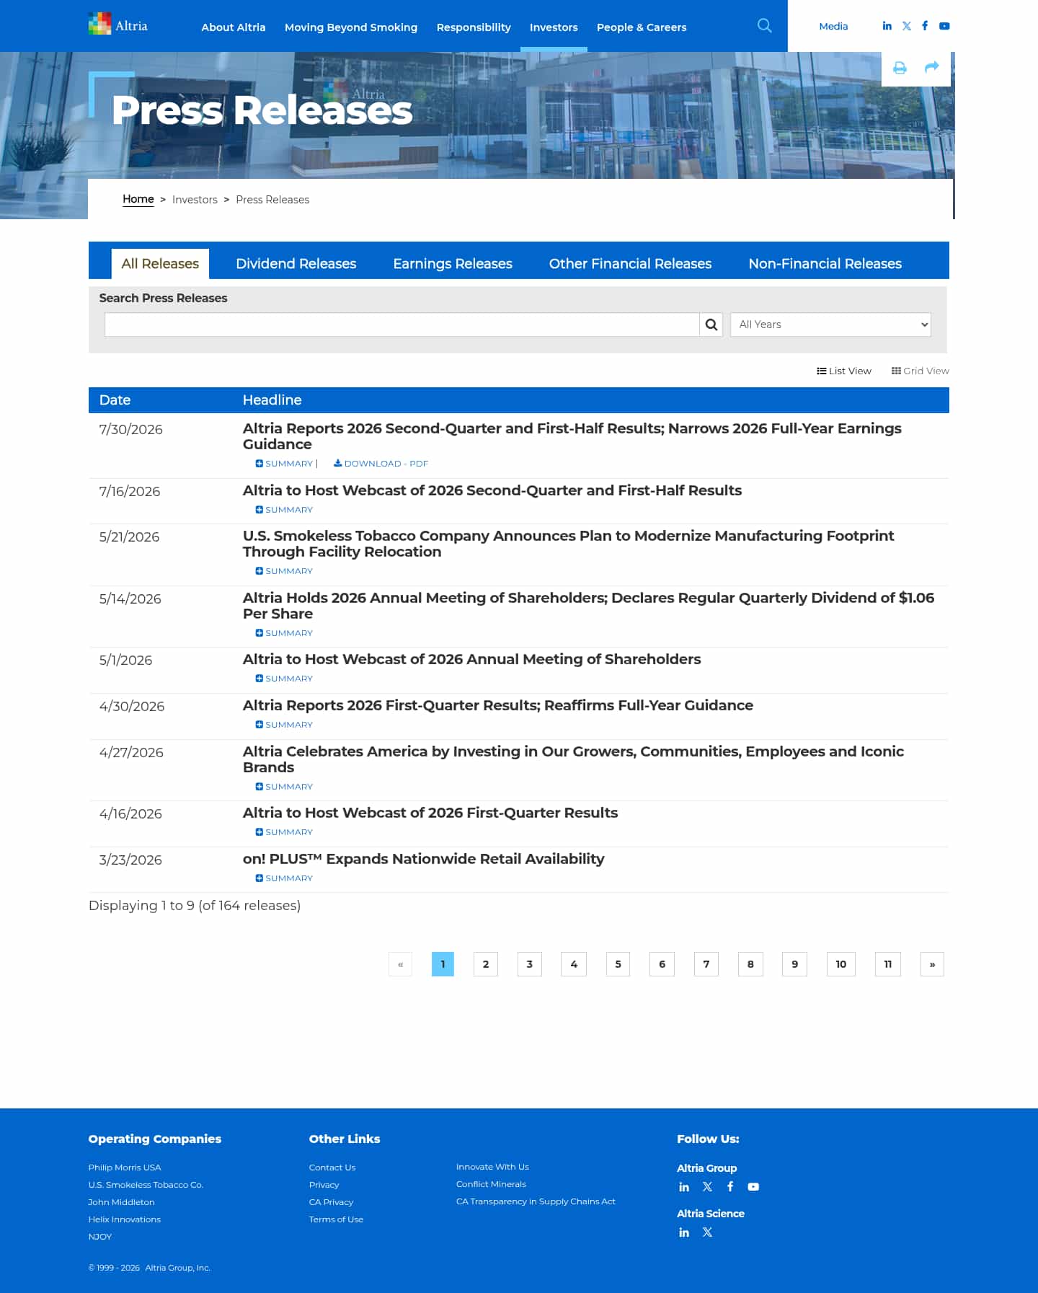Open Altria Group Facebook icon in footer

[x=730, y=1187]
